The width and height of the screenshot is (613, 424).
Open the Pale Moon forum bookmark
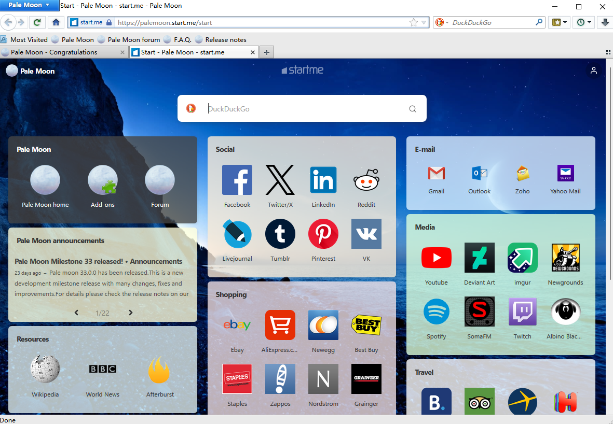[129, 39]
